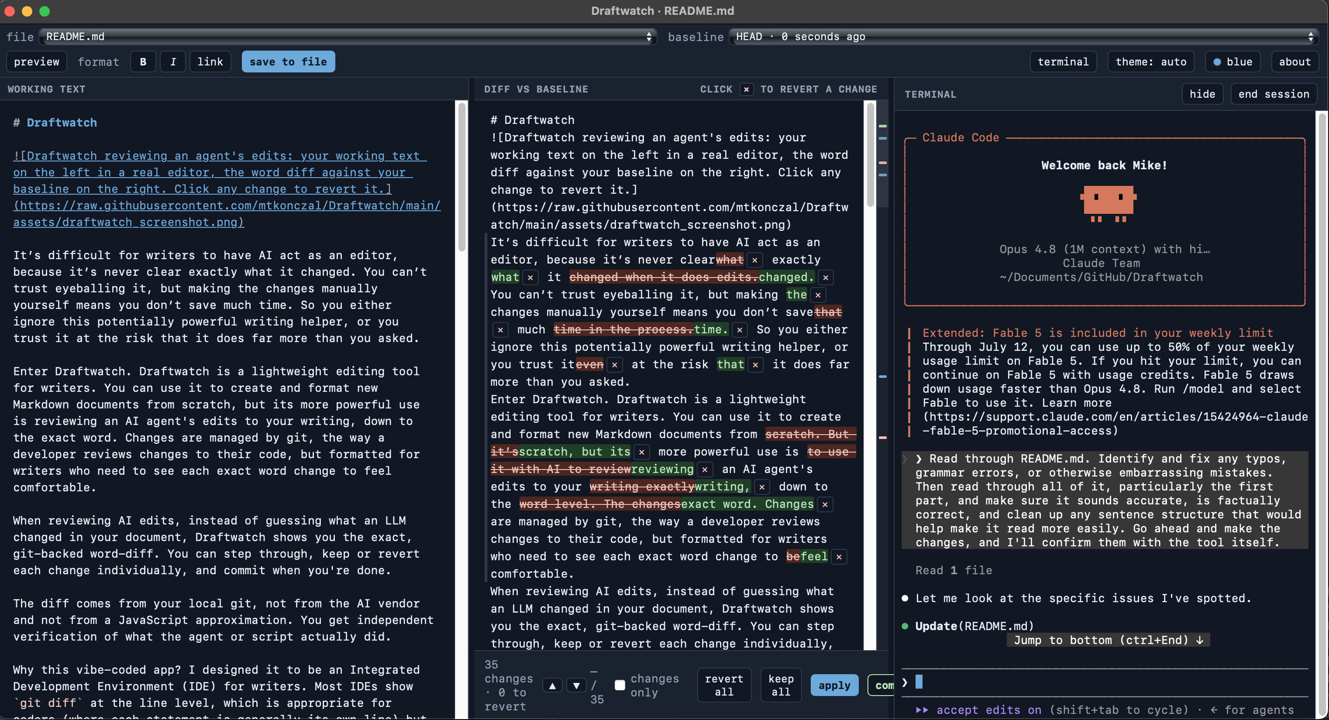End the terminal session

point(1273,94)
